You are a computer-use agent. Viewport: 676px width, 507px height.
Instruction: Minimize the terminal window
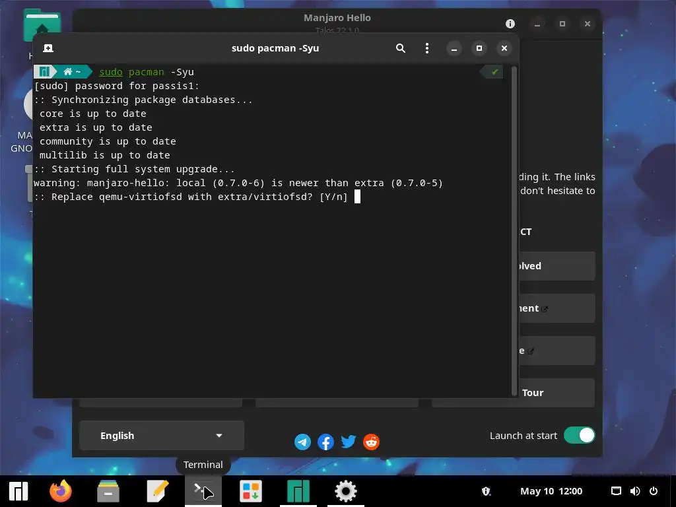click(454, 48)
